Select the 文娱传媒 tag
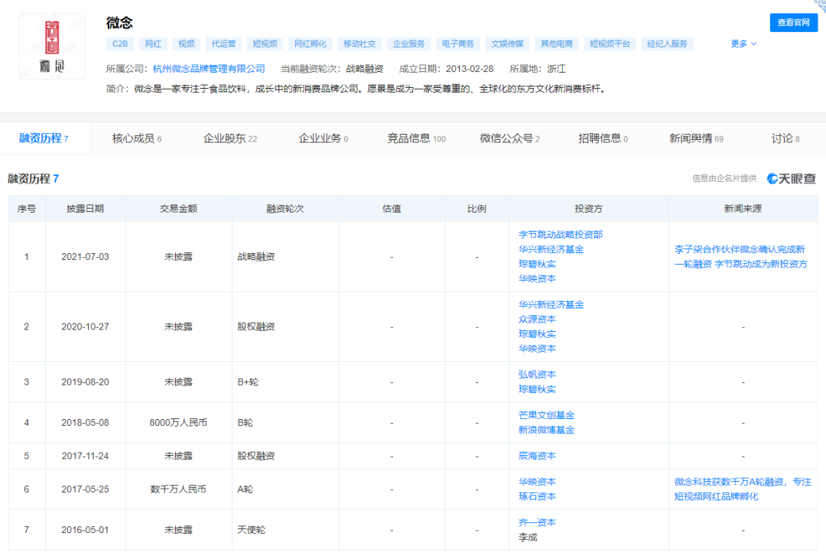The width and height of the screenshot is (826, 559). pyautogui.click(x=507, y=44)
